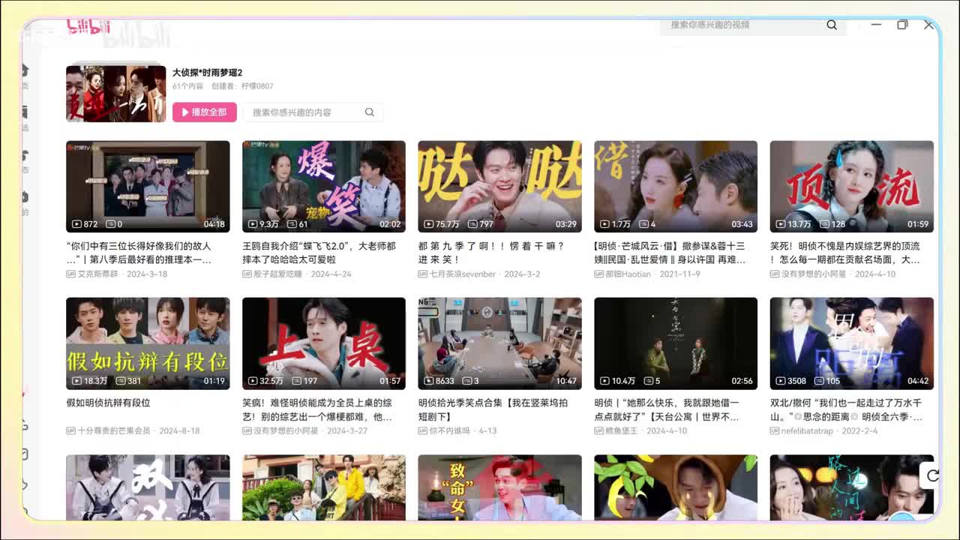This screenshot has width=960, height=540.
Task: Open the collection cover image for 大侦探*时雨梦瑶2
Action: coord(116,94)
